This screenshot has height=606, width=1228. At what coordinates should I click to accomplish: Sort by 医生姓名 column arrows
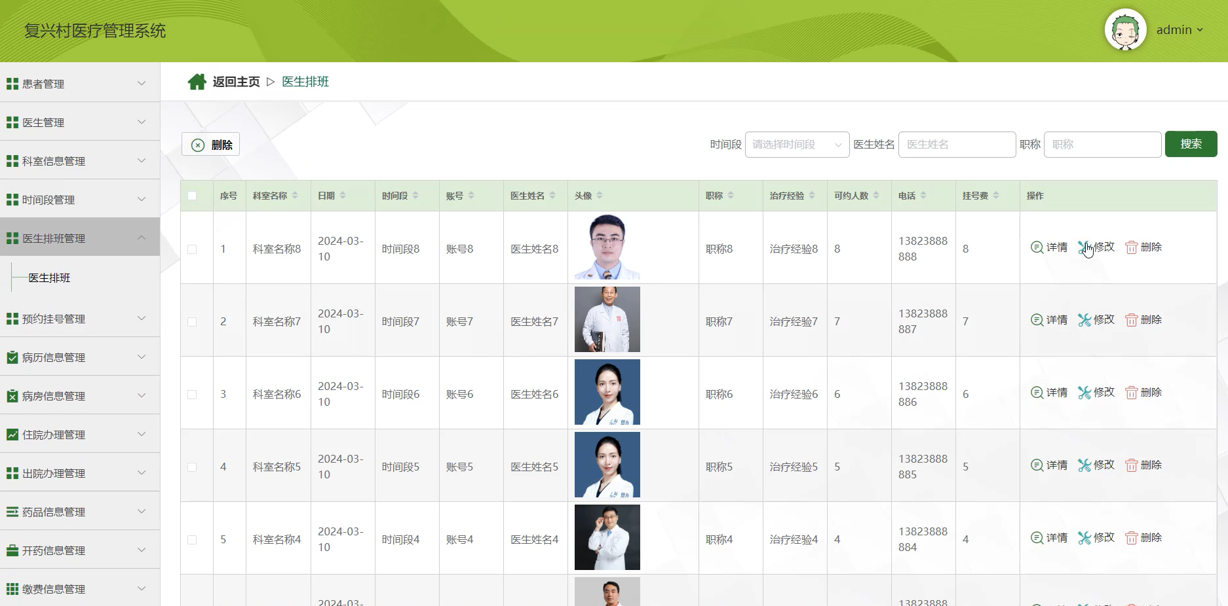coord(552,196)
